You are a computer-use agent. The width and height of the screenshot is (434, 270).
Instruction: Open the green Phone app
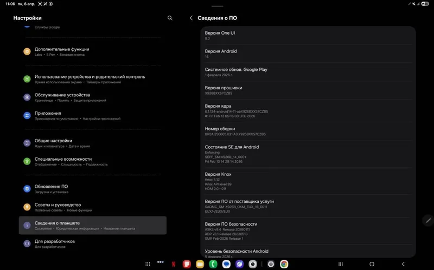pos(213,264)
